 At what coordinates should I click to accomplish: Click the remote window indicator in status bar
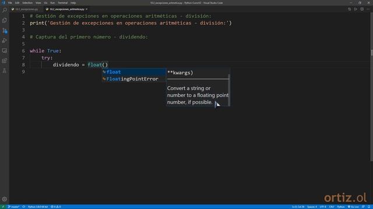coord(3,207)
